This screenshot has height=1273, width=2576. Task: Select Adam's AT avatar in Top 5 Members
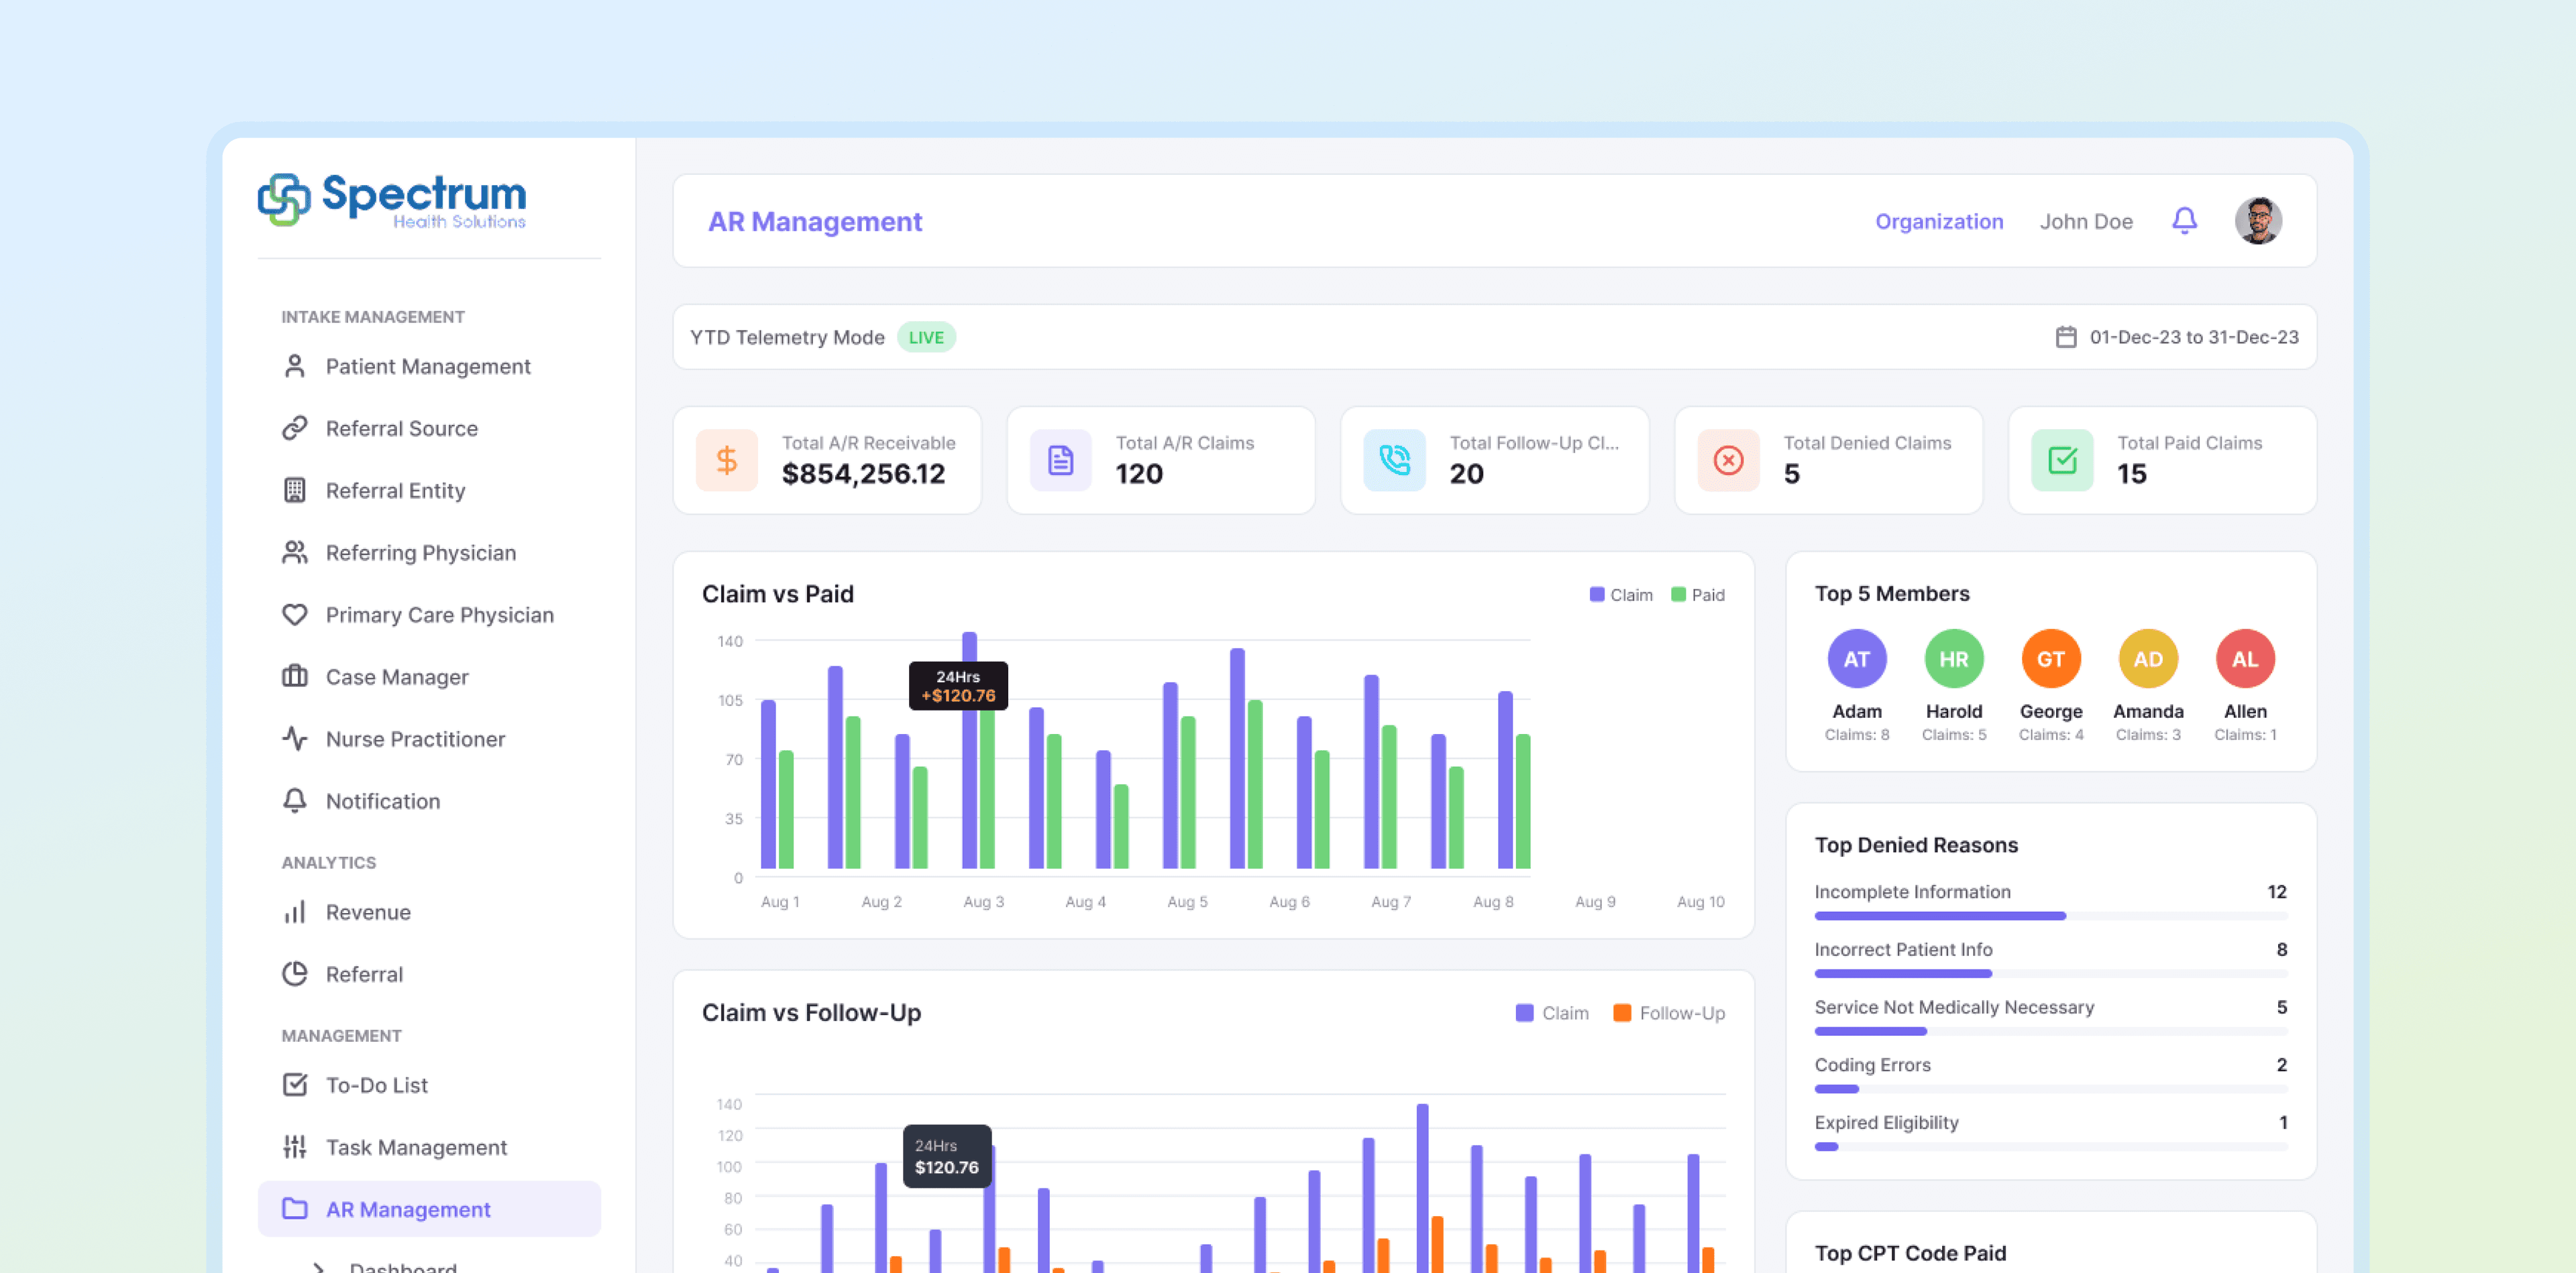1857,658
